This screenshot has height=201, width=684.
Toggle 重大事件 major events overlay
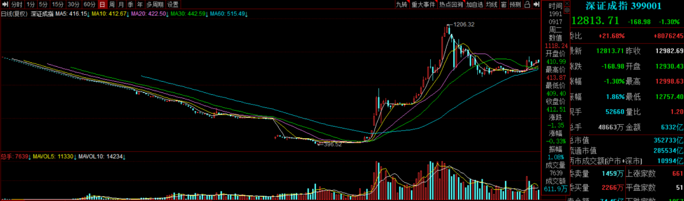coord(423,4)
